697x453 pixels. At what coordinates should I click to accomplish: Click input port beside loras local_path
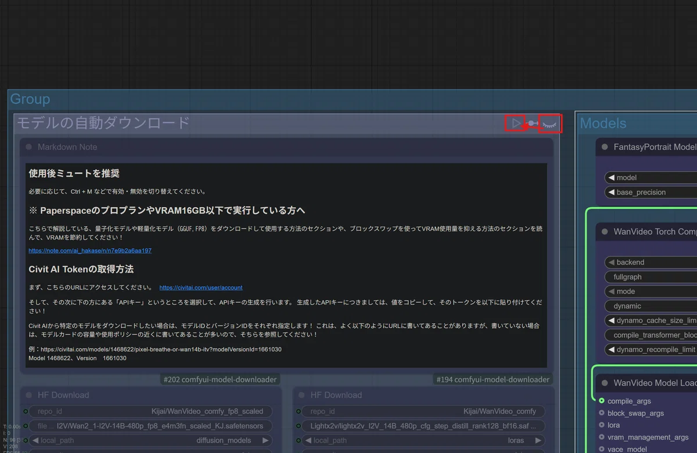[299, 440]
